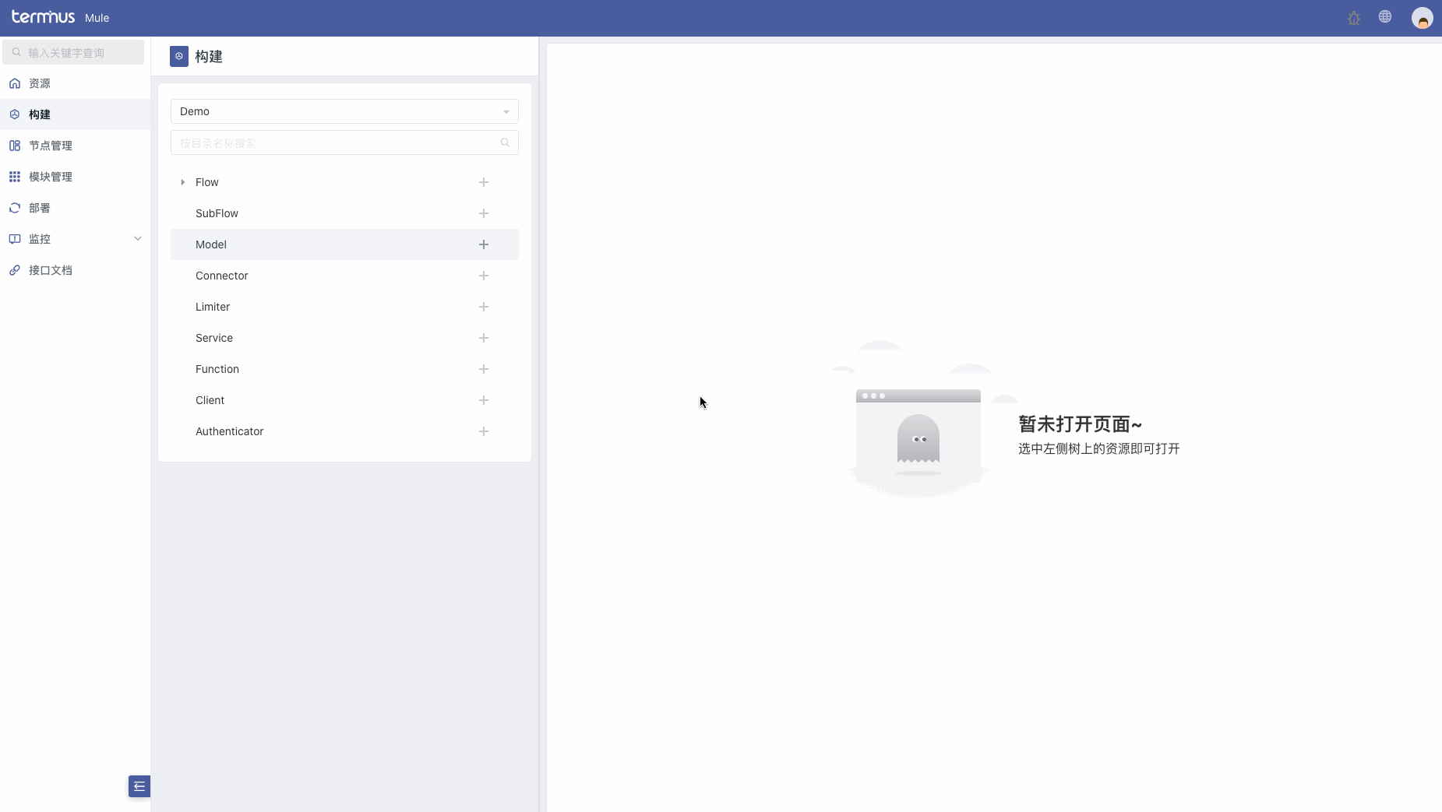
Task: Add a new Flow with plus
Action: coord(484,182)
